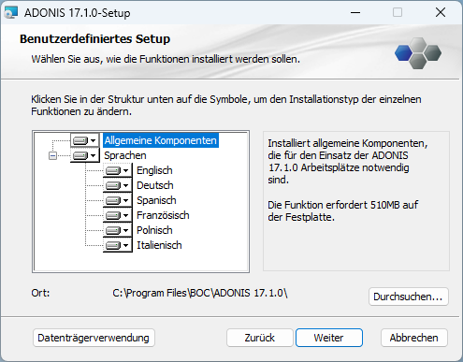Viewport: 463px width, 362px height.
Task: Open install-type dropdown for Spanisch
Action: click(118, 200)
